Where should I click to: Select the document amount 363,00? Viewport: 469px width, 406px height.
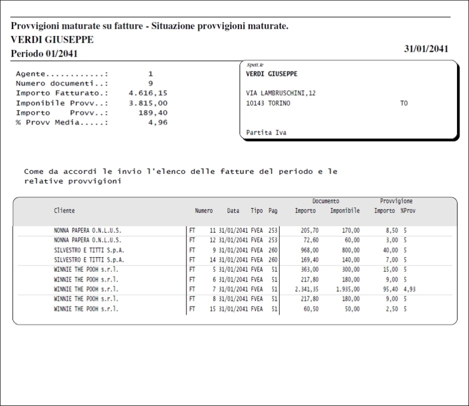pos(309,269)
